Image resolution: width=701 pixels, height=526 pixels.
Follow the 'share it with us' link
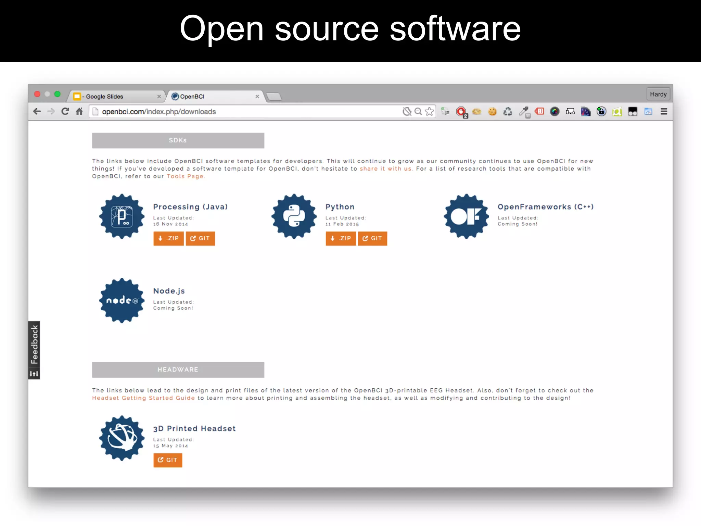[x=386, y=168]
